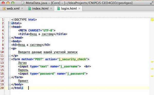Jump to the third yellow warning stripe marker
This screenshot has height=95, width=154.
pyautogui.click(x=152, y=76)
